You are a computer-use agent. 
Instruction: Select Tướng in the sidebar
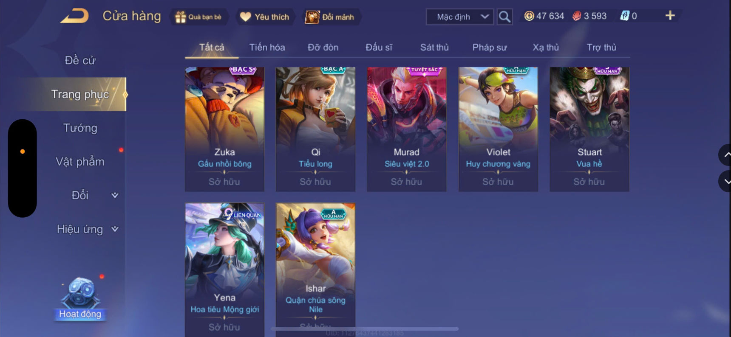(x=80, y=128)
